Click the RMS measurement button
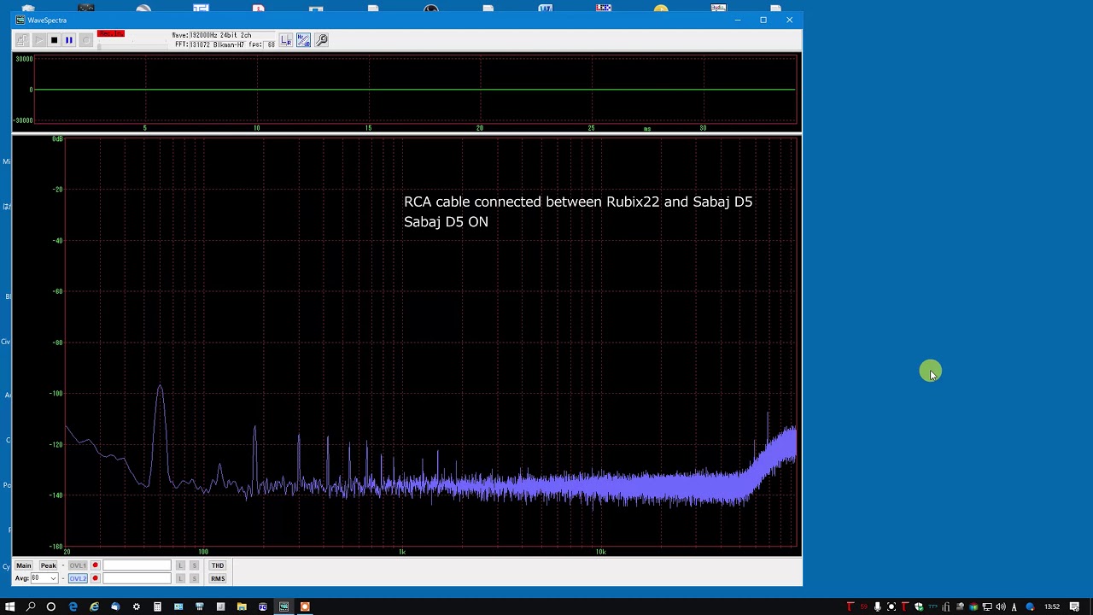This screenshot has width=1093, height=615. tap(218, 578)
